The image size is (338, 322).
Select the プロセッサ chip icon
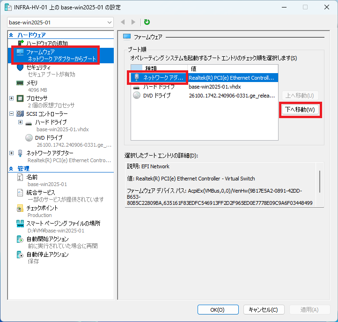[x=20, y=98]
